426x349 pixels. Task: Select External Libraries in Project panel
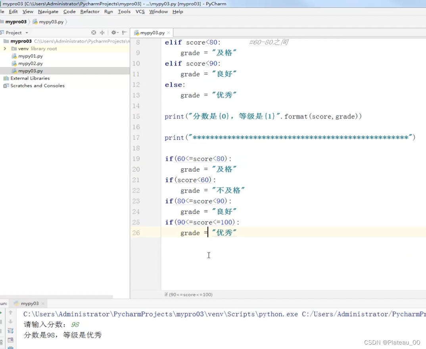pyautogui.click(x=29, y=78)
